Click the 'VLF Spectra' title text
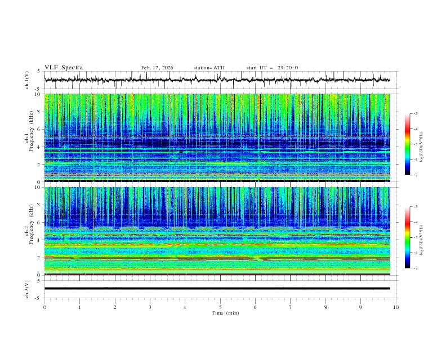The height and width of the screenshot is (345, 446). click(x=64, y=68)
